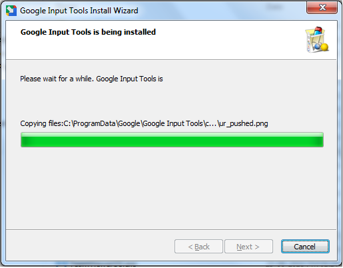Click the empty gray area below progress bar
The height and width of the screenshot is (268, 343).
tap(171, 189)
